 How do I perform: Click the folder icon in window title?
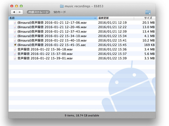[x=62, y=6]
